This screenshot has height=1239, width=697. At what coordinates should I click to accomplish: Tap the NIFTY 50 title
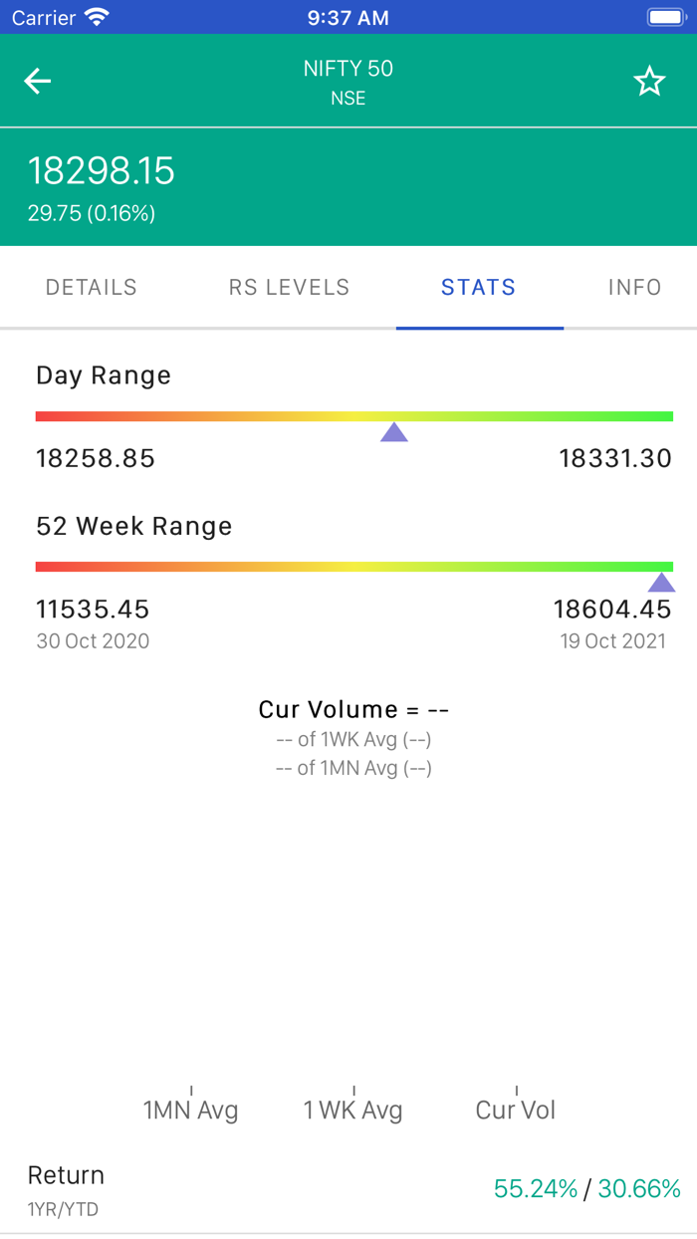pyautogui.click(x=348, y=69)
